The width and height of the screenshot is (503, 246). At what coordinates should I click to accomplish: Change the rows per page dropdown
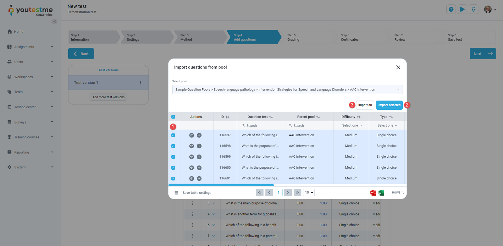309,193
